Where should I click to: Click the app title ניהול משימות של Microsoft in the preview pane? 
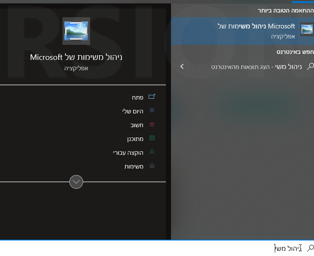pos(76,57)
